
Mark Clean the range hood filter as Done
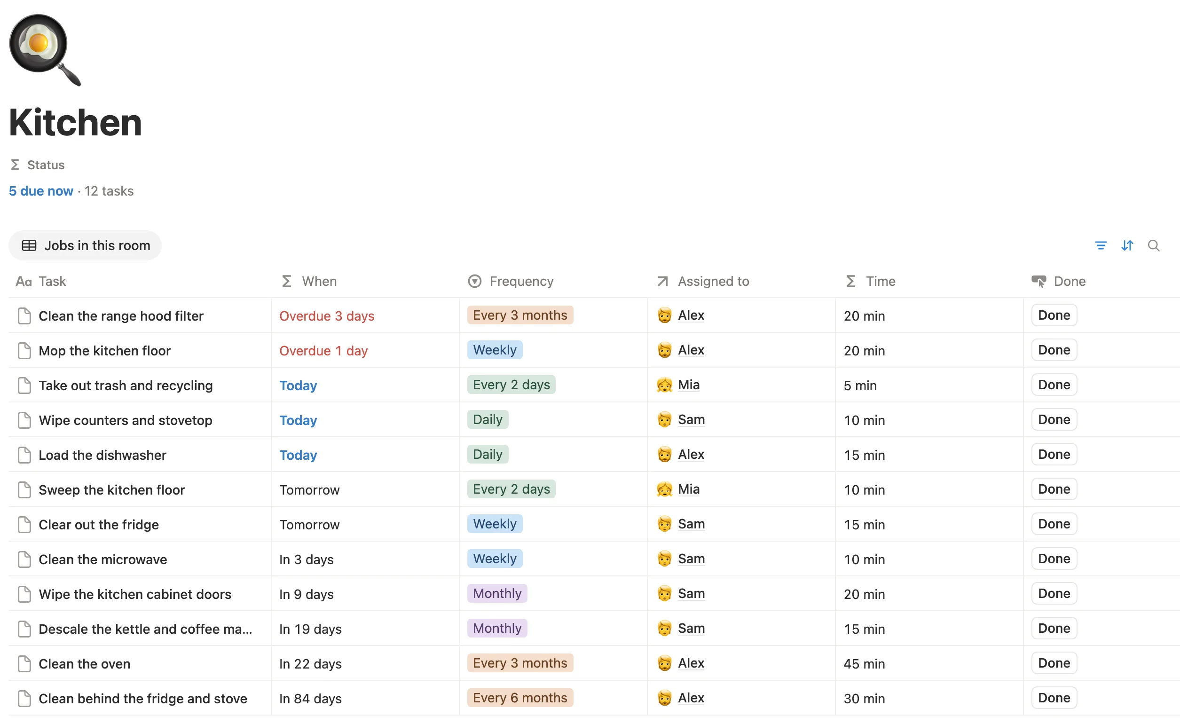[x=1054, y=315]
